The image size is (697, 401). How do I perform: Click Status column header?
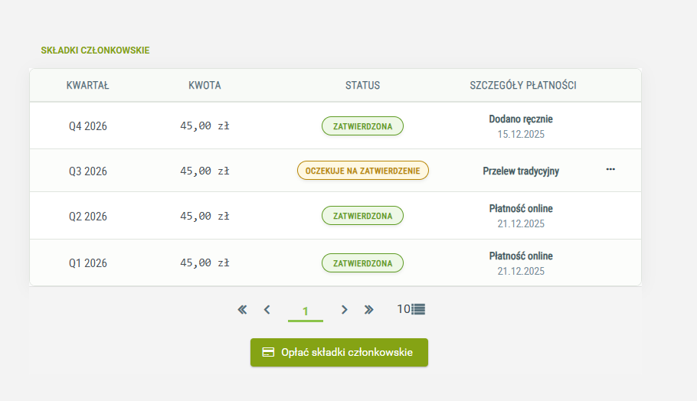click(x=362, y=86)
